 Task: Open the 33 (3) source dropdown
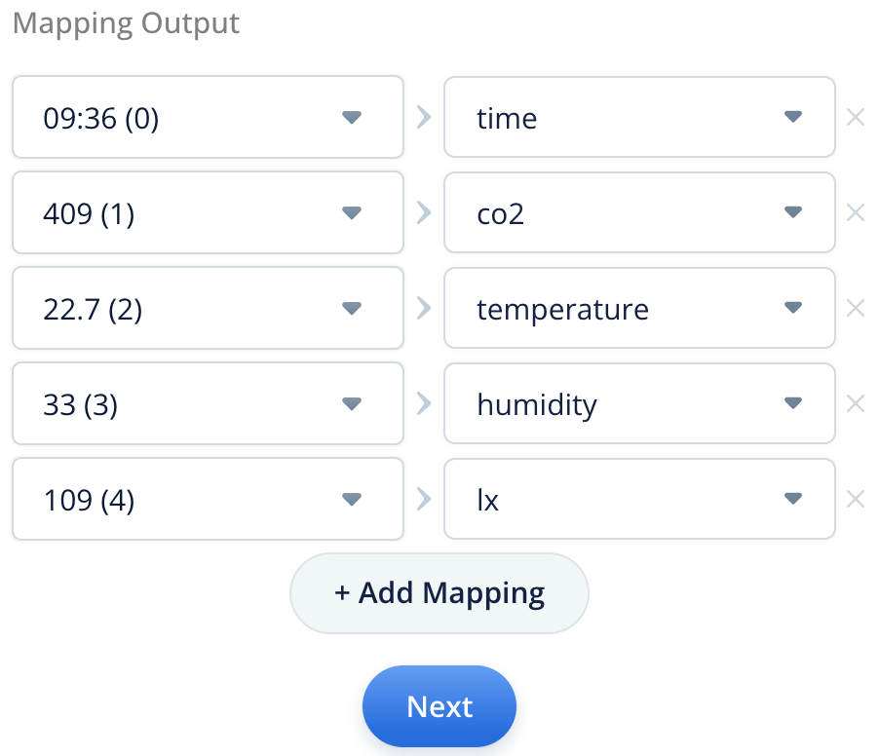point(351,403)
